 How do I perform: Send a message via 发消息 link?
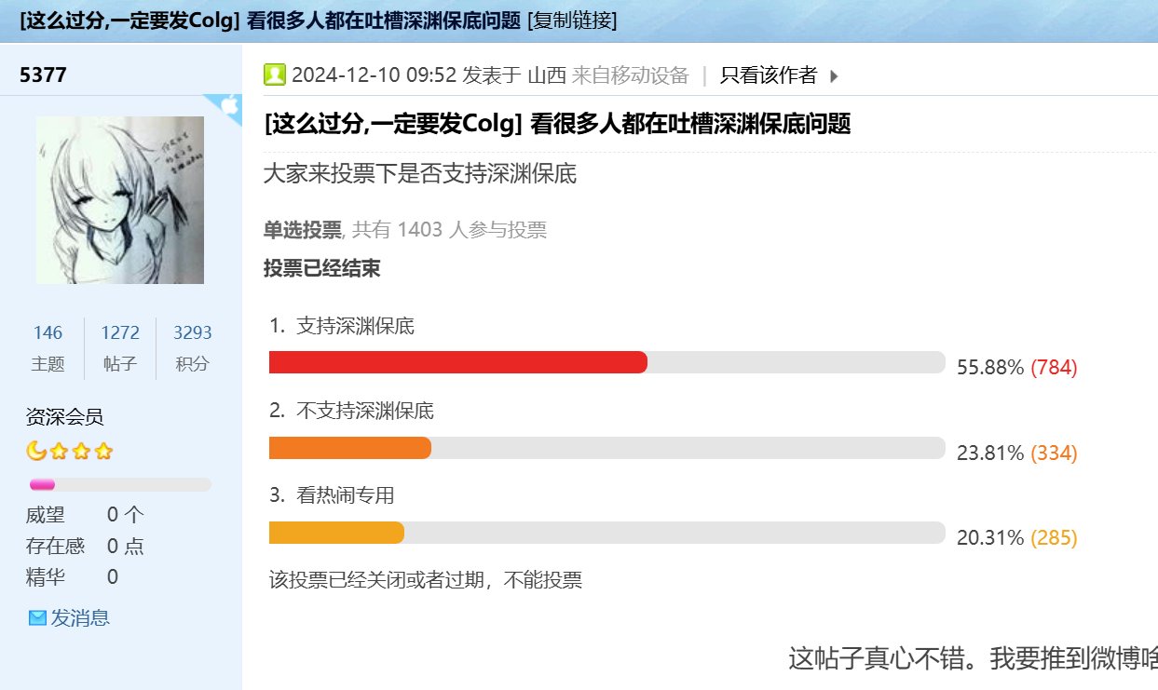coord(80,617)
